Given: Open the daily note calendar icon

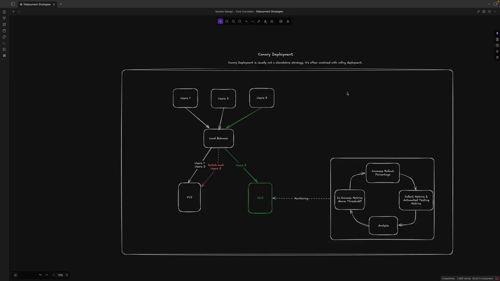Looking at the screenshot, I should coord(4,30).
